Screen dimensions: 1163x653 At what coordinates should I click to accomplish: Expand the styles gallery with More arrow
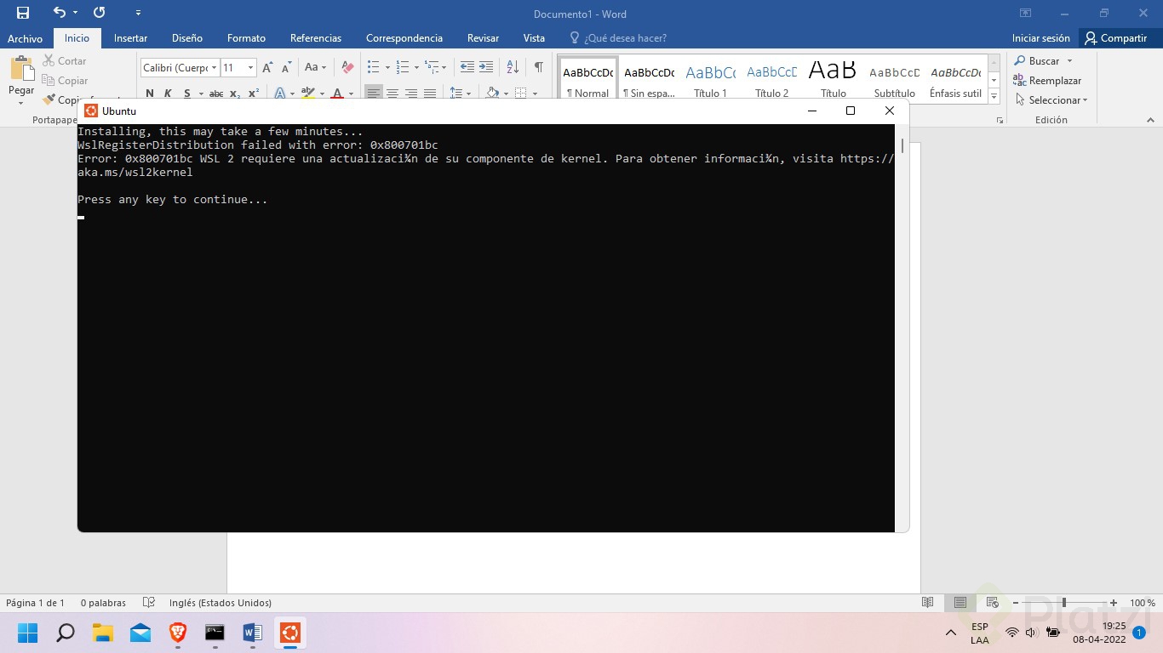pyautogui.click(x=994, y=97)
